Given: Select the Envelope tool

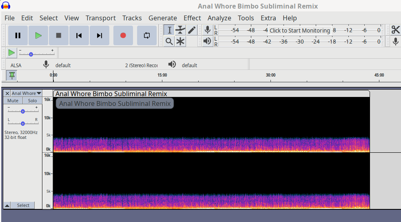Looking at the screenshot, I should click(x=180, y=30).
